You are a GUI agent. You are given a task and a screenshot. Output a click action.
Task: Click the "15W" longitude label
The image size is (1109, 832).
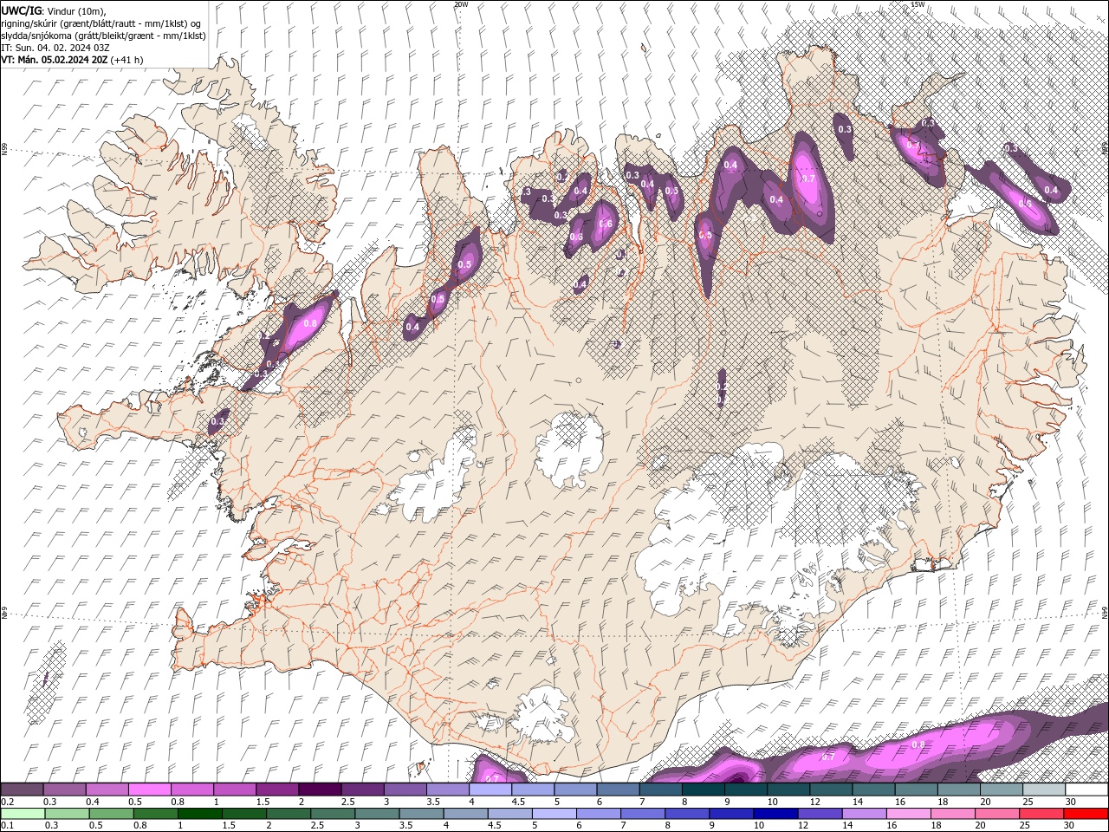coord(918,4)
